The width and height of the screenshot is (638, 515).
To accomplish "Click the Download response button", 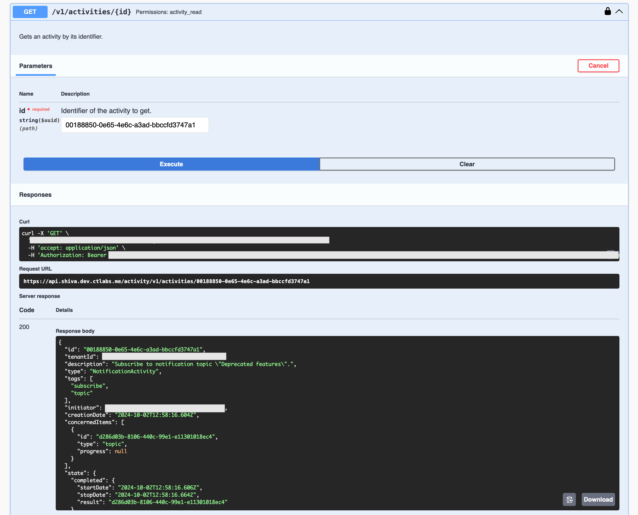I will (598, 500).
